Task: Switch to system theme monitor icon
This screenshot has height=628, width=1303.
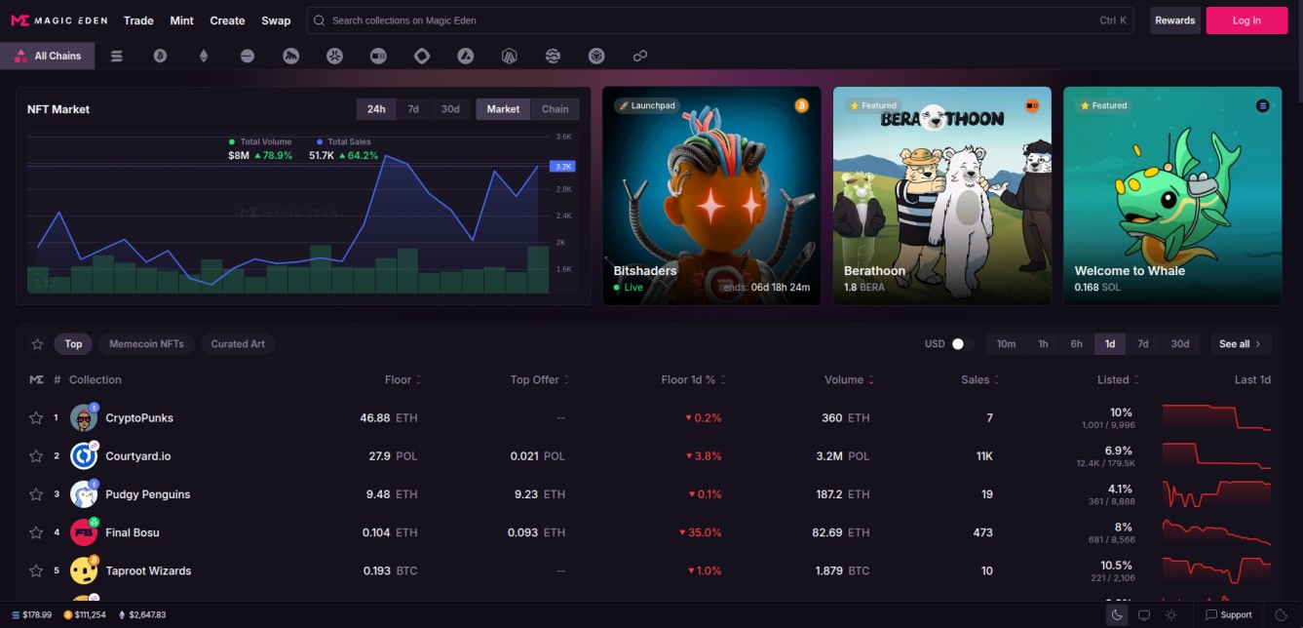Action: [x=1144, y=615]
